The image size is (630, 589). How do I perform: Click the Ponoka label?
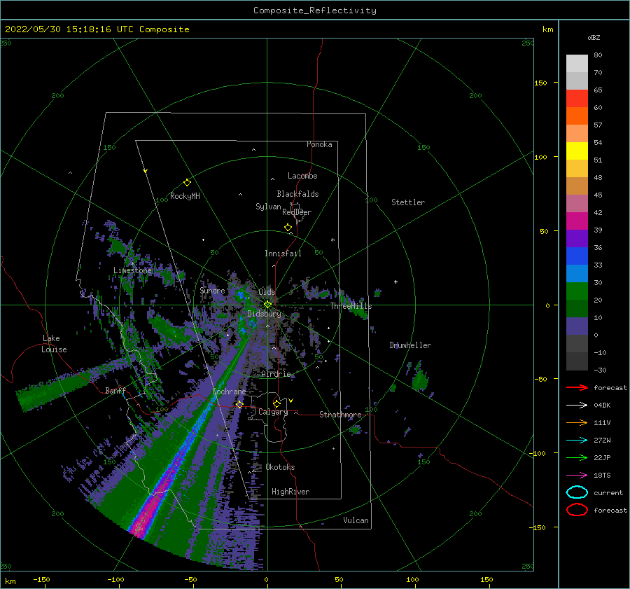pyautogui.click(x=319, y=144)
